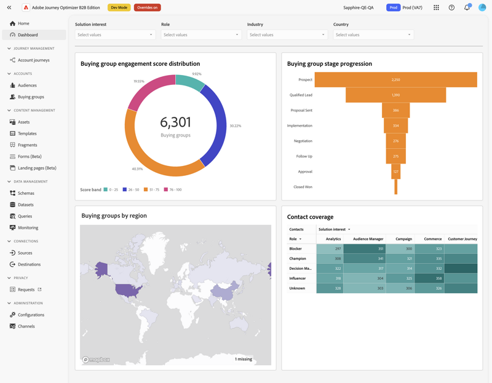Screen dimensions: 492x383
Task: Click the external link icon beside Requests
Action: [39, 290]
